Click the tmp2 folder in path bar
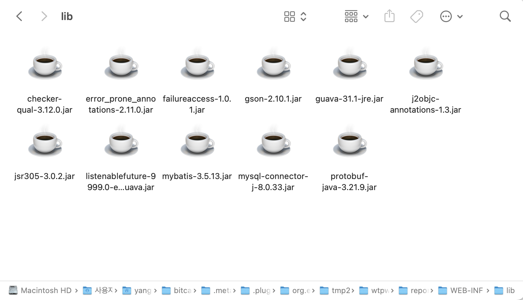This screenshot has height=300, width=523. tap(335, 290)
